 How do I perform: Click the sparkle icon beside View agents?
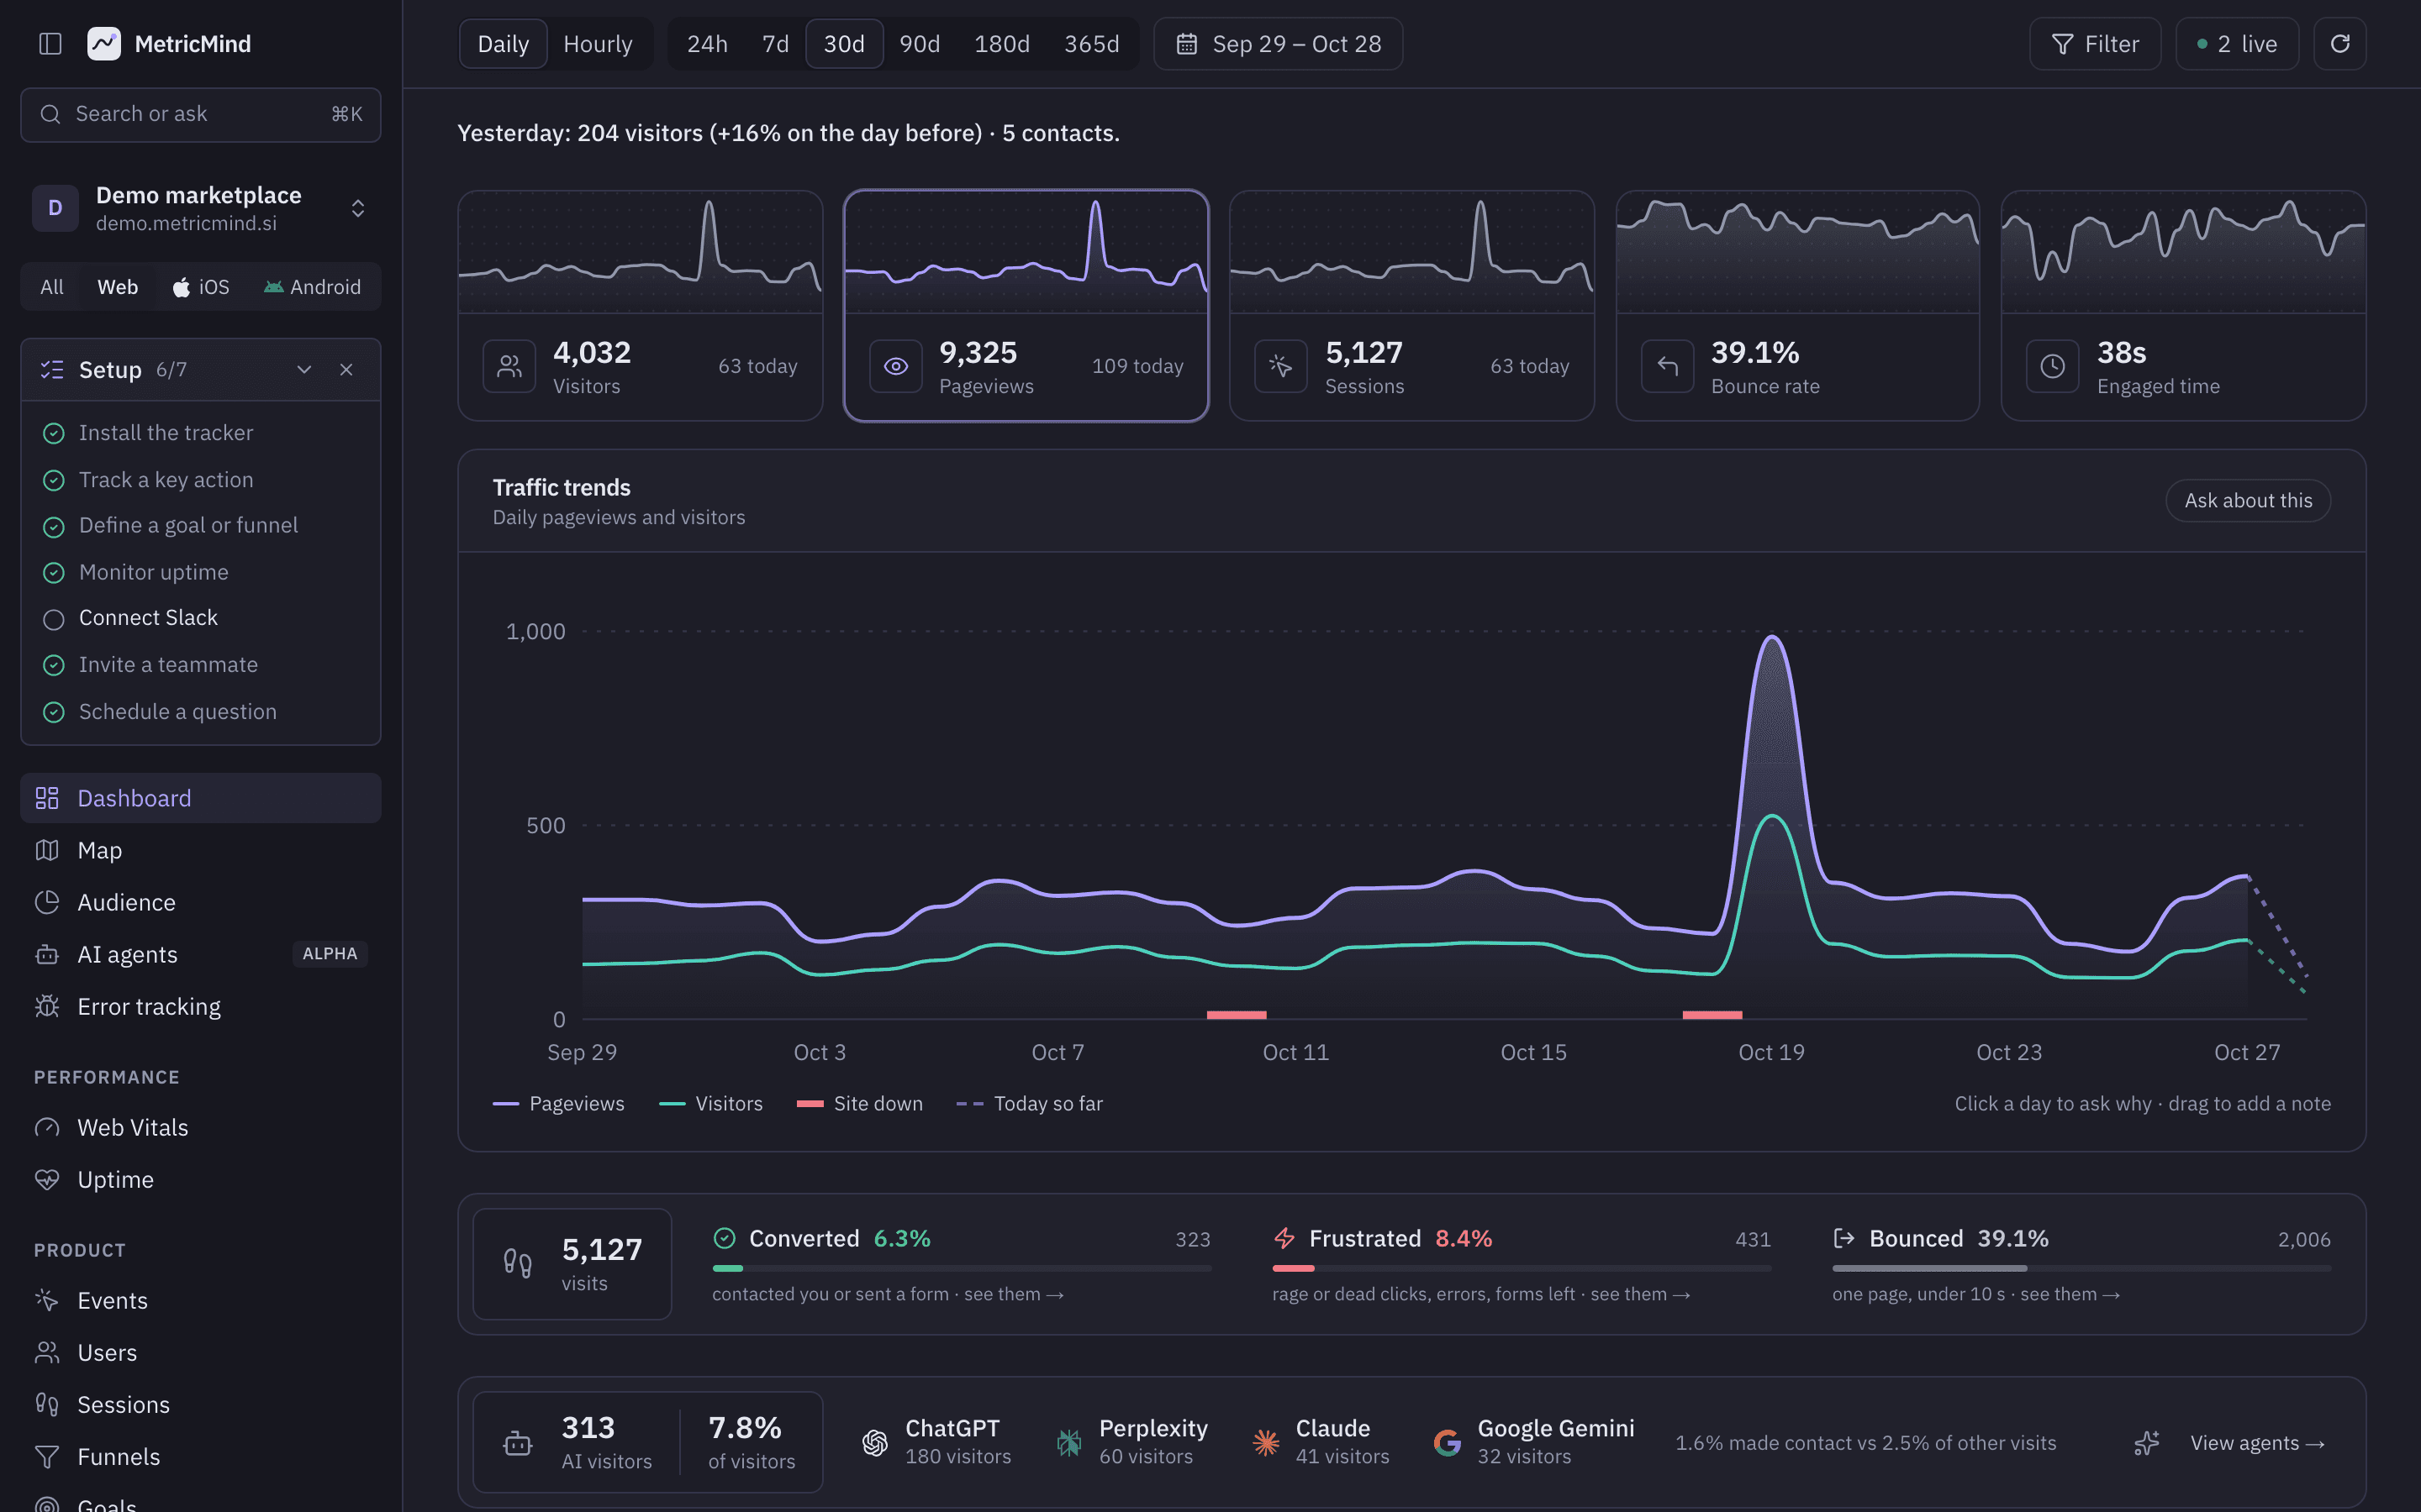[2147, 1443]
